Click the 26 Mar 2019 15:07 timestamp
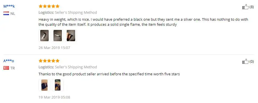The width and height of the screenshot is (258, 103). click(x=54, y=48)
